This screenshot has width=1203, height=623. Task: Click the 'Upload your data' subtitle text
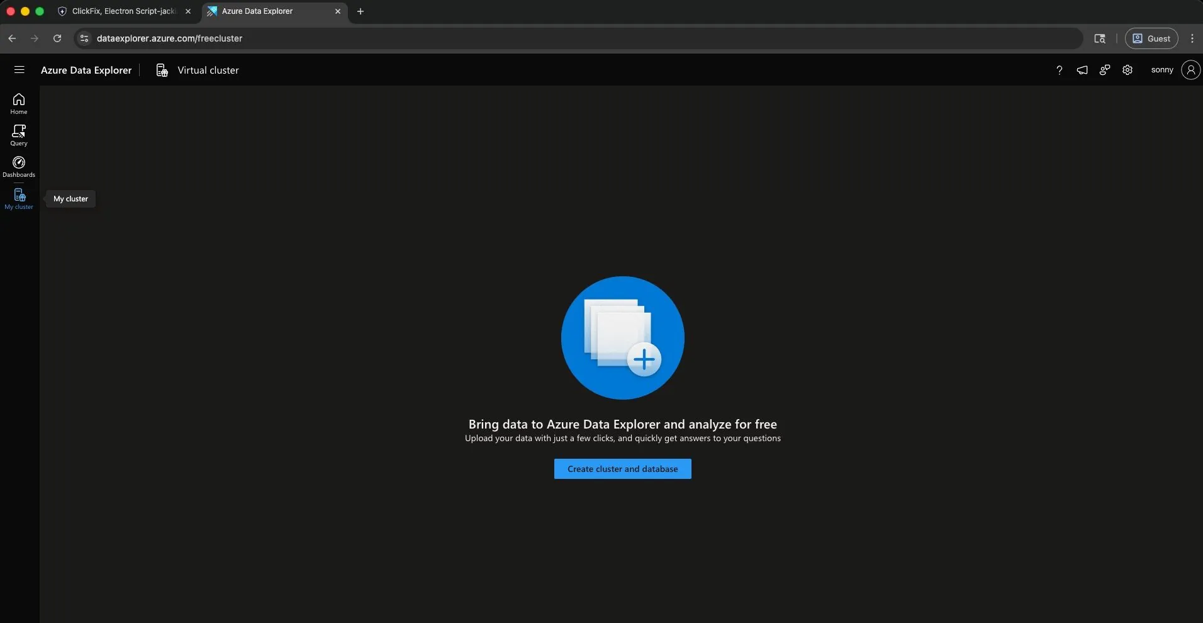coord(622,439)
